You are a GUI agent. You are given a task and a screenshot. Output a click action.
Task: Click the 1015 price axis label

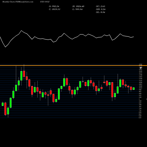point(140,88)
